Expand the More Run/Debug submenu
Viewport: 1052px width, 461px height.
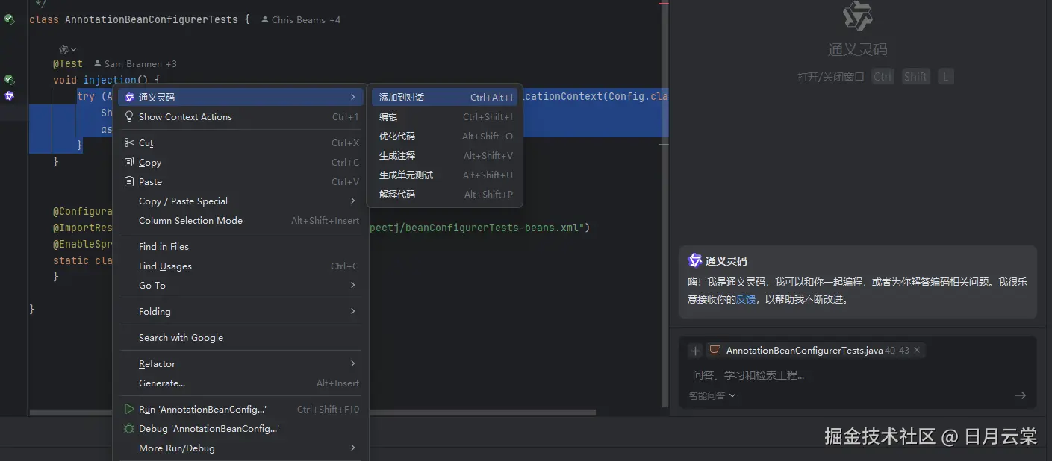[x=353, y=448]
